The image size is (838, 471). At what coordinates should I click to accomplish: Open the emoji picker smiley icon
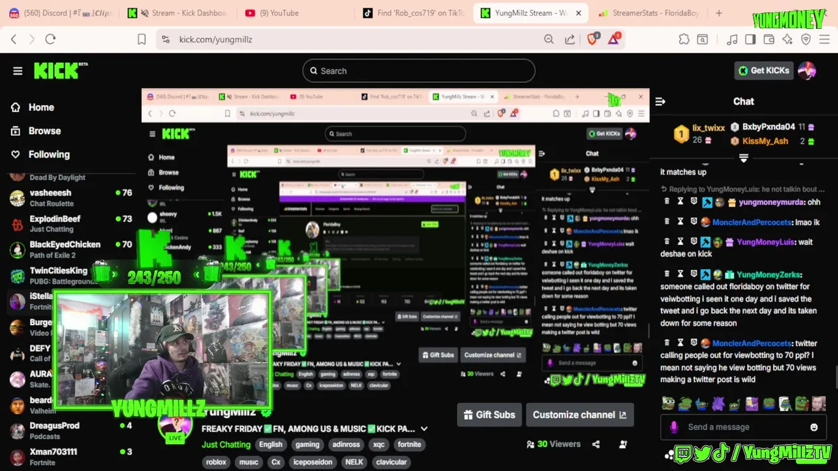click(x=814, y=427)
